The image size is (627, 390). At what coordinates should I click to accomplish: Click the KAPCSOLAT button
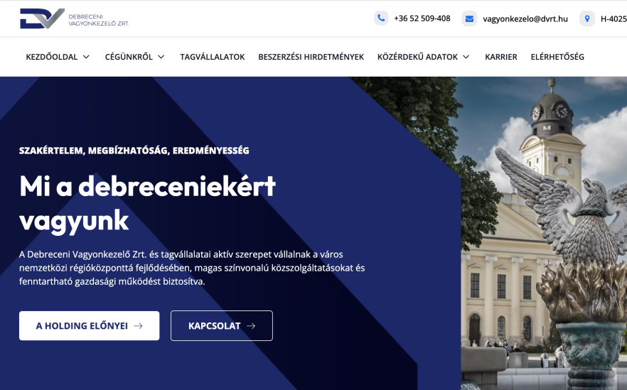point(222,325)
